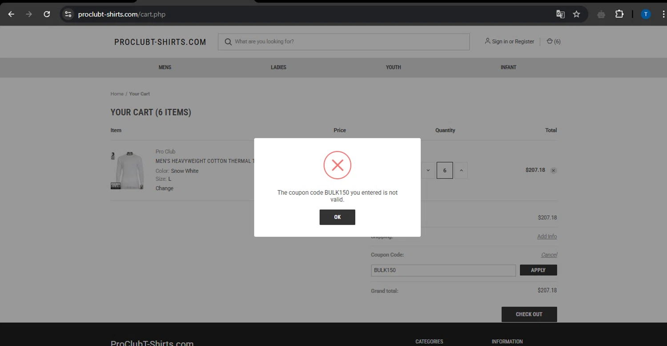
Task: Click the greyed extension icon beside star
Action: pyautogui.click(x=601, y=14)
